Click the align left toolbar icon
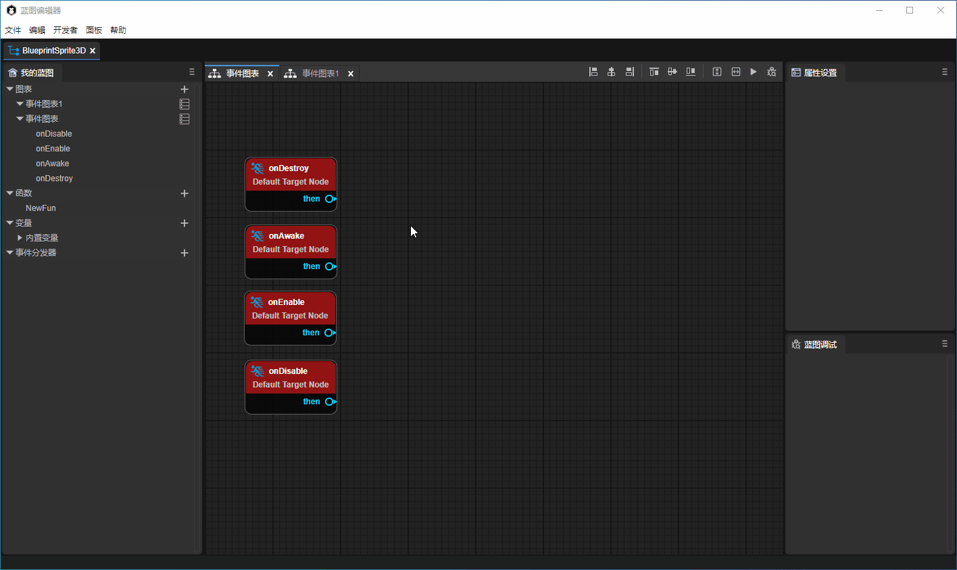The width and height of the screenshot is (957, 570). click(x=593, y=72)
